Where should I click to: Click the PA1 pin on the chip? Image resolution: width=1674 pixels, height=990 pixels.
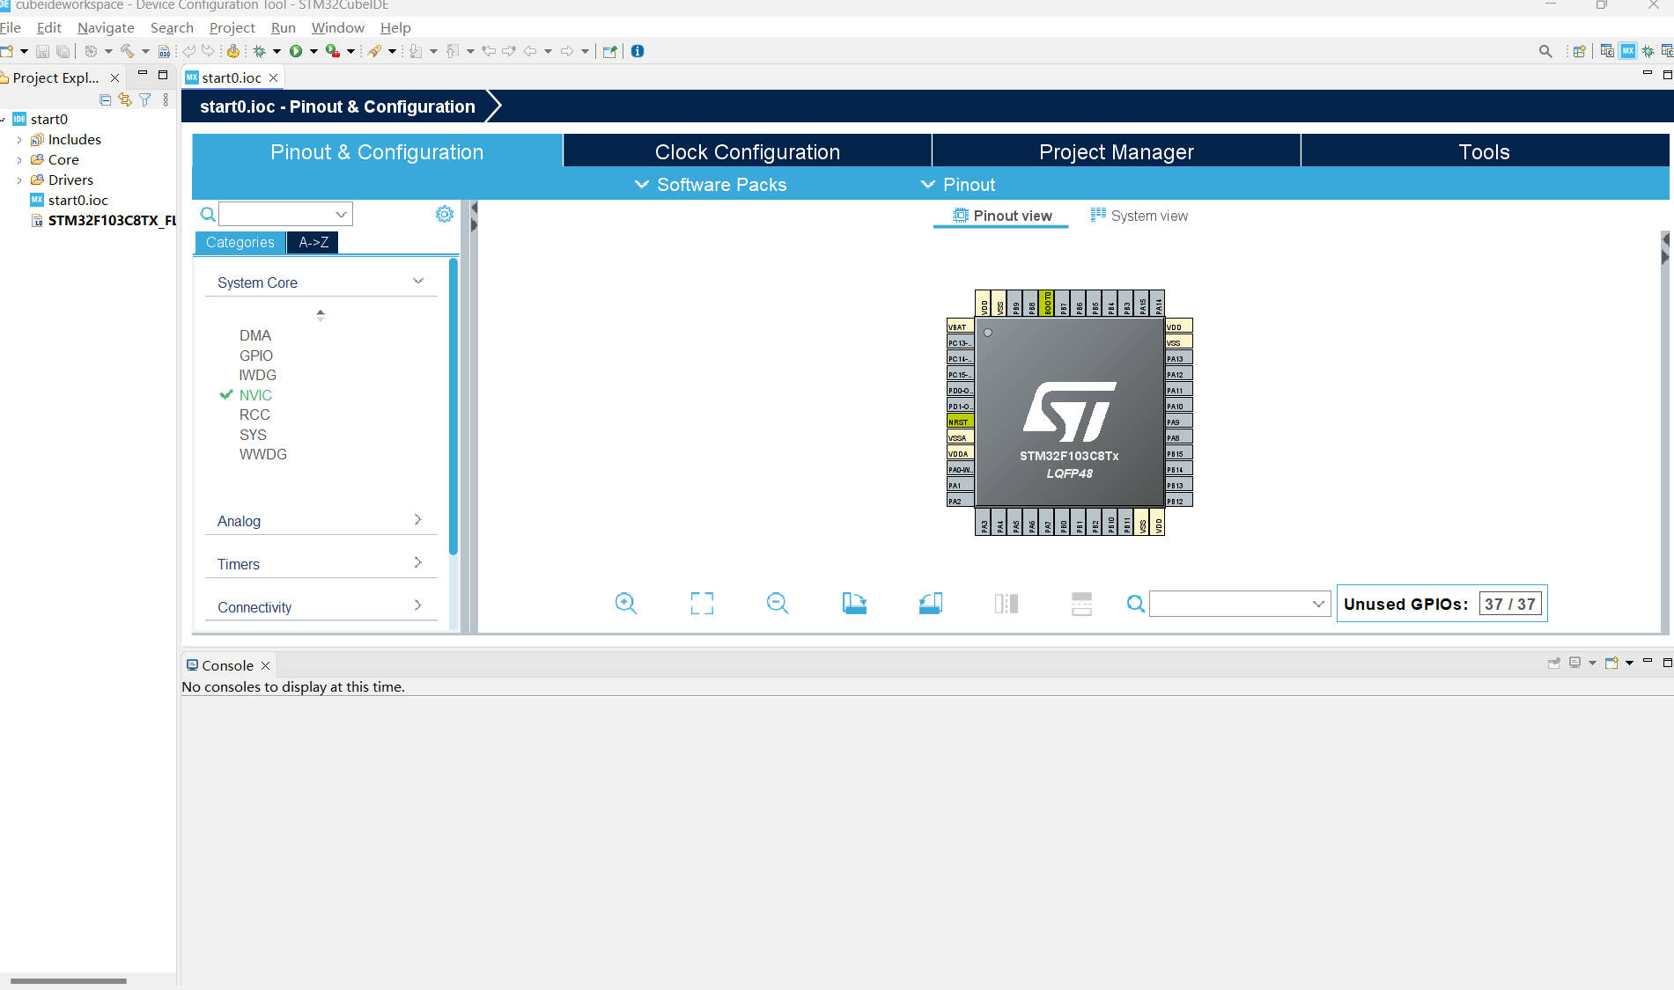pos(960,485)
